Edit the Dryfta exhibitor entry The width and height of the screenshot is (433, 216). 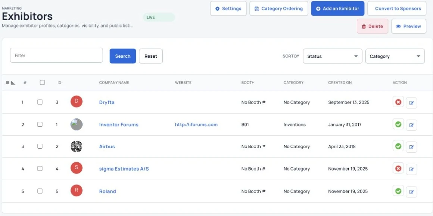point(411,103)
